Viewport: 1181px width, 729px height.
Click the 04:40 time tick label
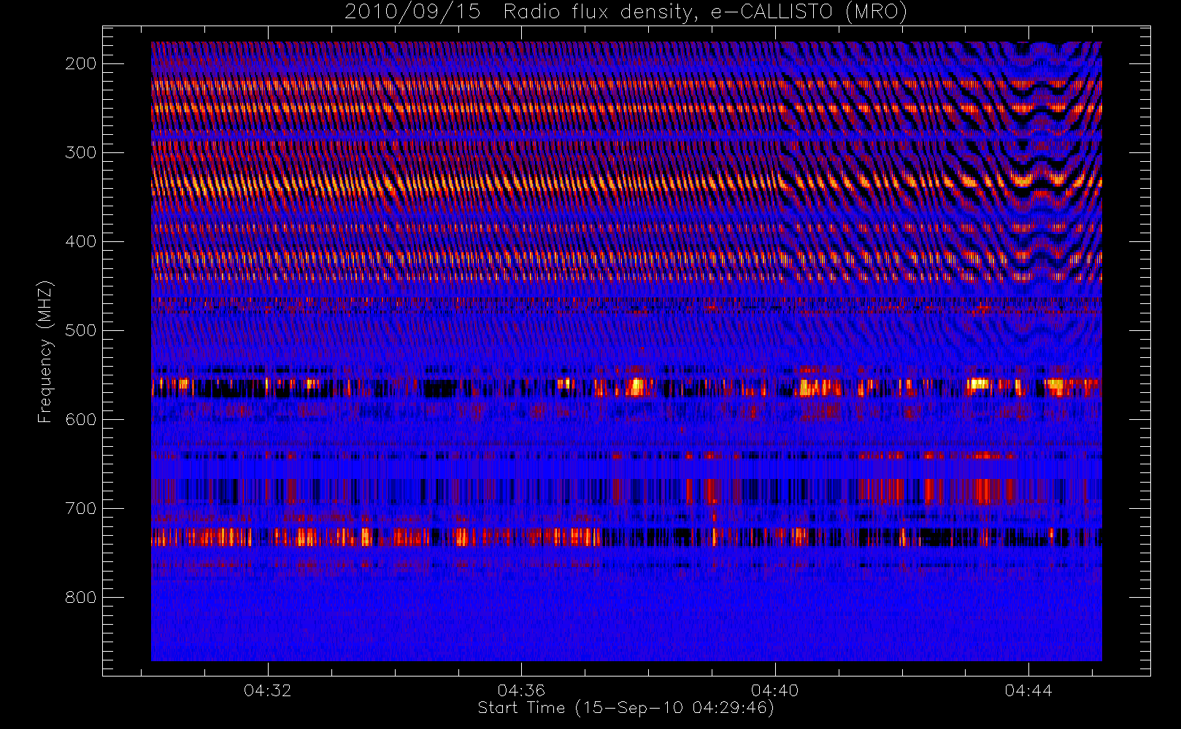[x=775, y=690]
